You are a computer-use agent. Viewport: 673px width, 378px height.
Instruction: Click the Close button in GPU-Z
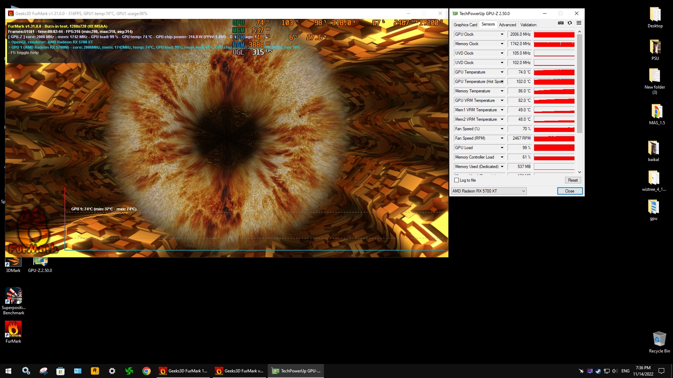[x=570, y=191]
